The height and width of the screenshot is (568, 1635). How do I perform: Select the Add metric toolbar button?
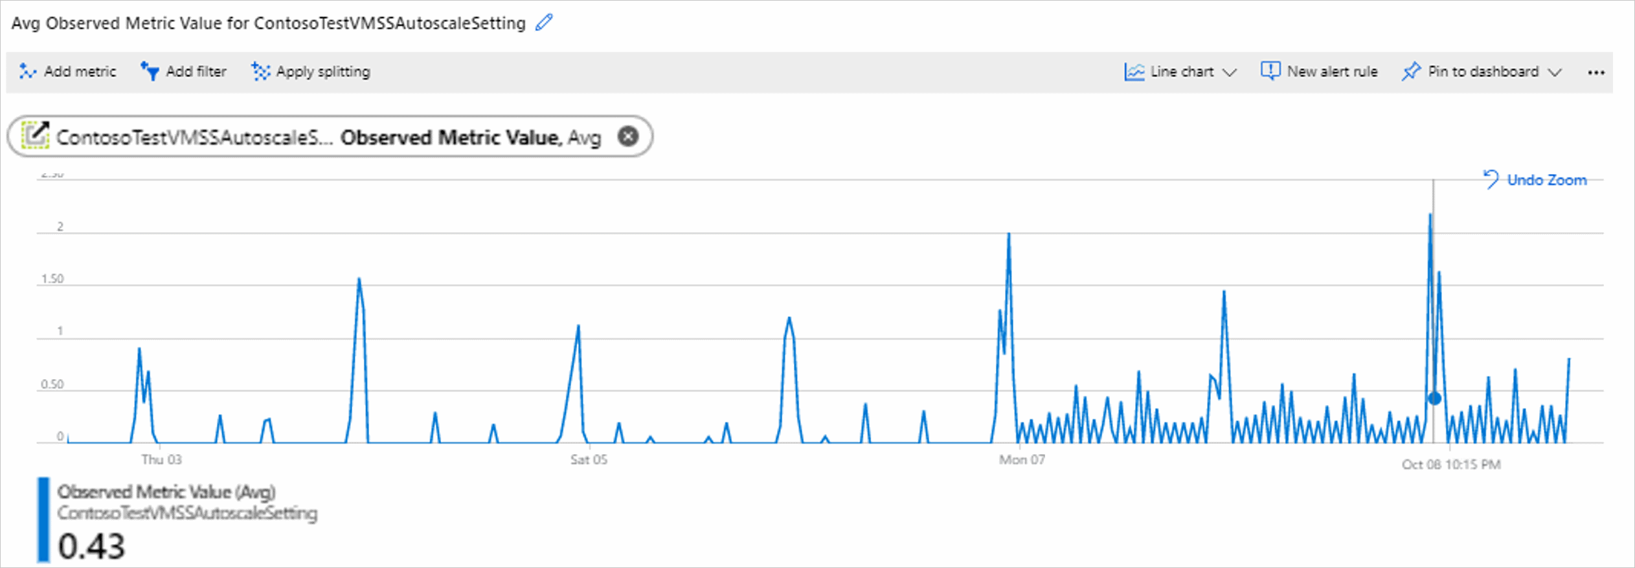[67, 71]
